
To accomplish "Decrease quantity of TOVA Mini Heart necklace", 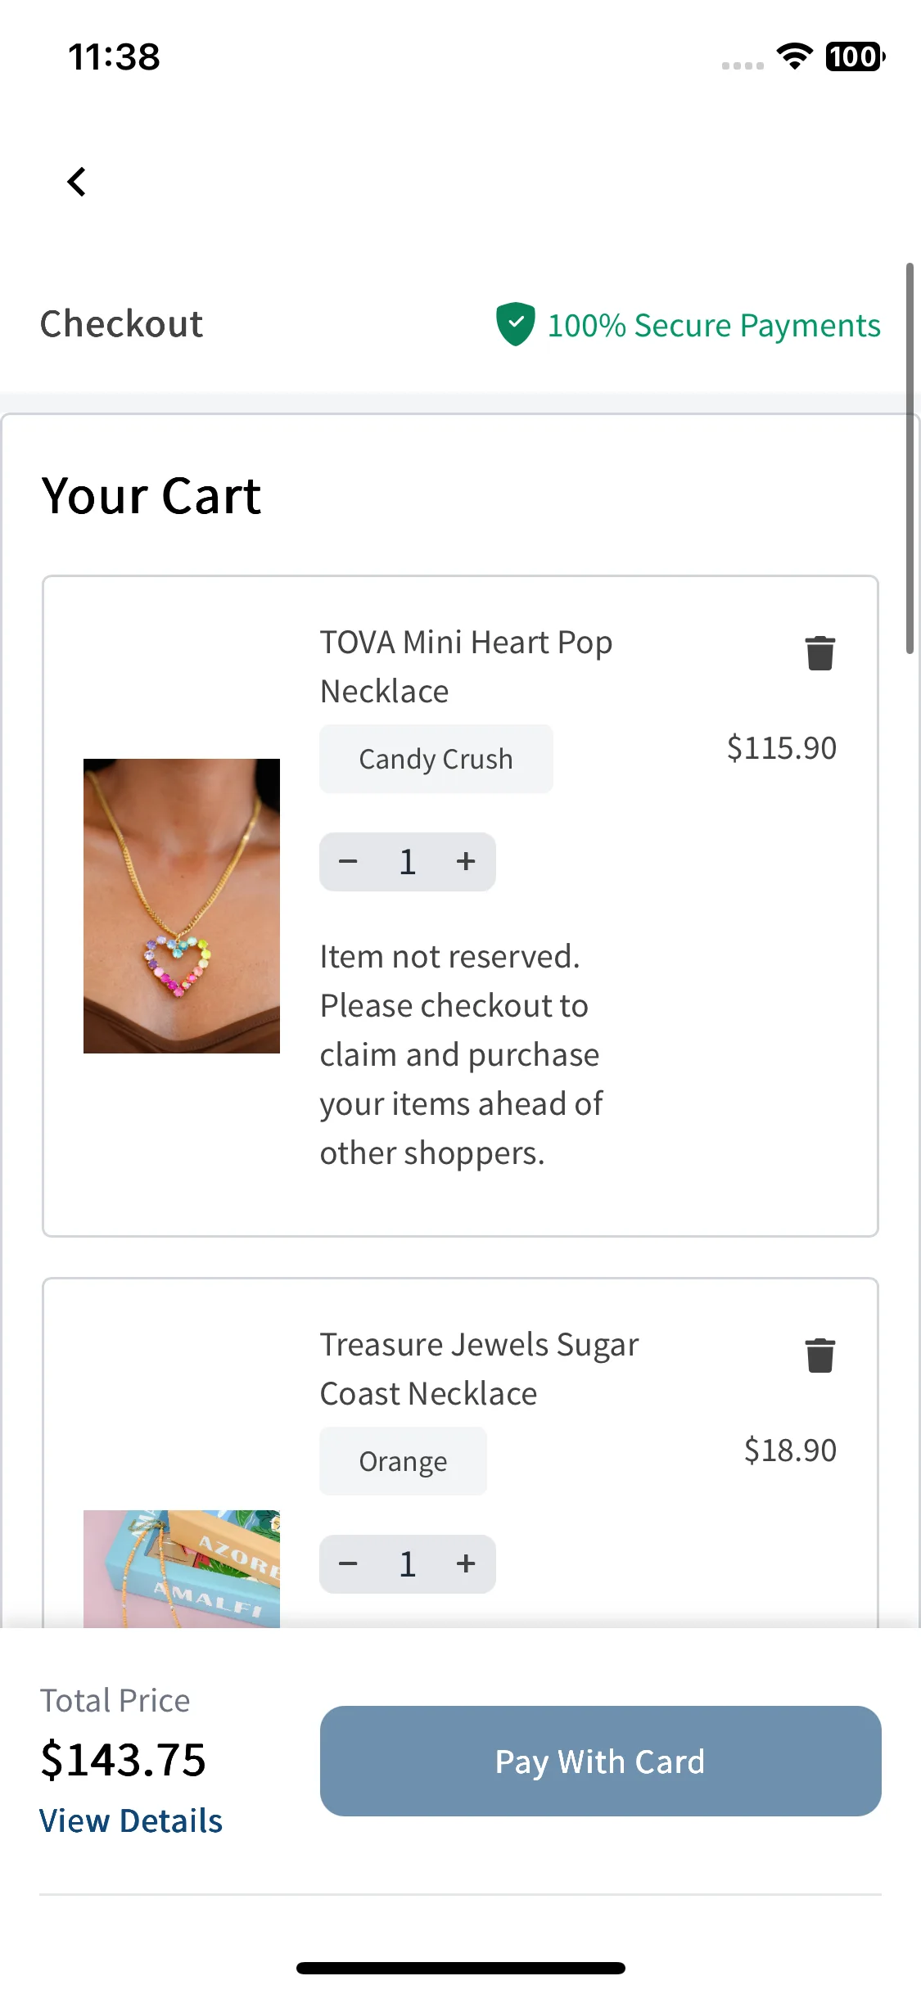I will click(x=348, y=861).
